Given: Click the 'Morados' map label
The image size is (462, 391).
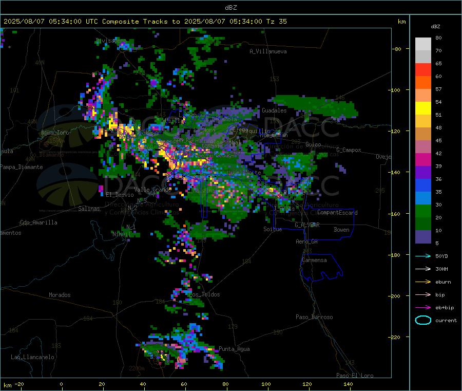Looking at the screenshot, I should pos(60,295).
